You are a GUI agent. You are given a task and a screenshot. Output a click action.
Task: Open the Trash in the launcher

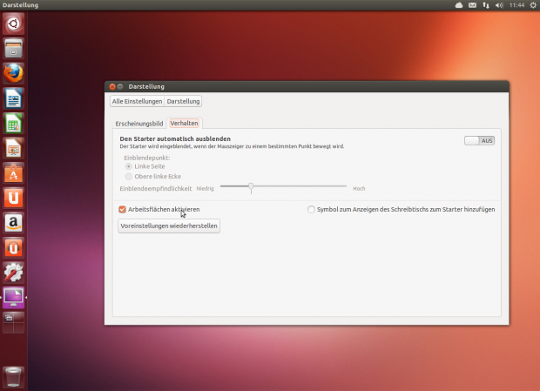13,376
